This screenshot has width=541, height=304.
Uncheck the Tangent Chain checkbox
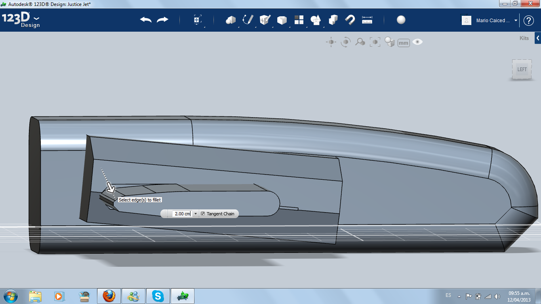[x=203, y=214]
